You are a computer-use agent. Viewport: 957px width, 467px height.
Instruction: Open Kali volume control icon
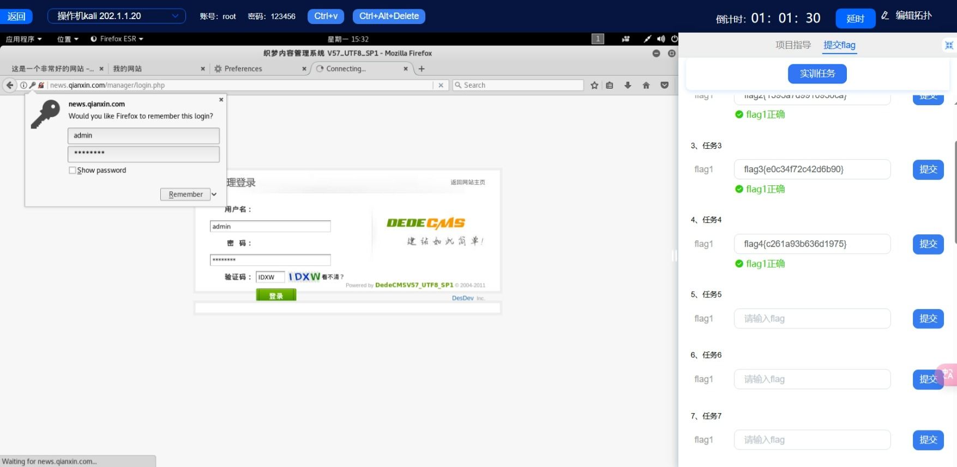coord(661,39)
